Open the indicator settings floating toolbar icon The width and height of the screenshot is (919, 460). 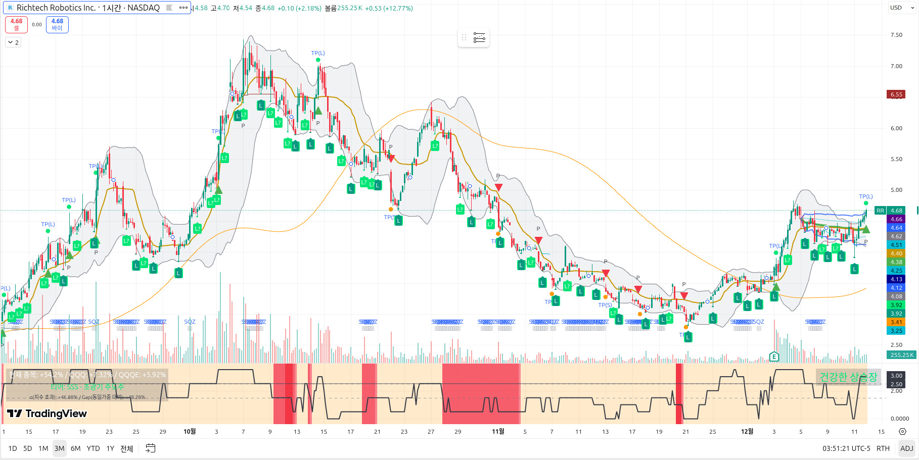(x=479, y=37)
